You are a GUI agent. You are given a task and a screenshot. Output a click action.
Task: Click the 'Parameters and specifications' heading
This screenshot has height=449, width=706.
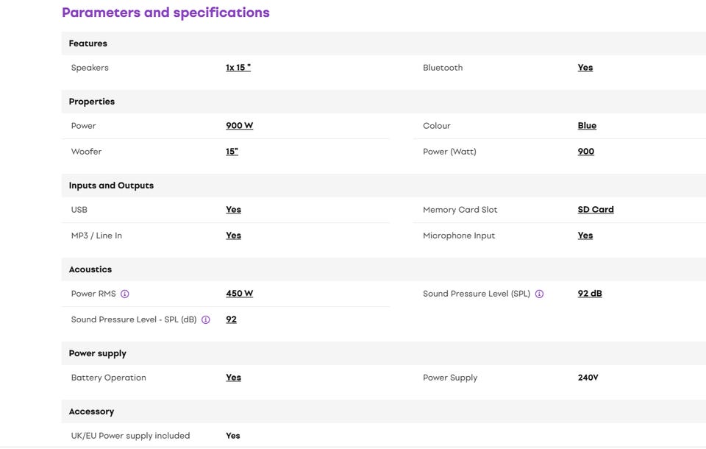click(x=165, y=13)
